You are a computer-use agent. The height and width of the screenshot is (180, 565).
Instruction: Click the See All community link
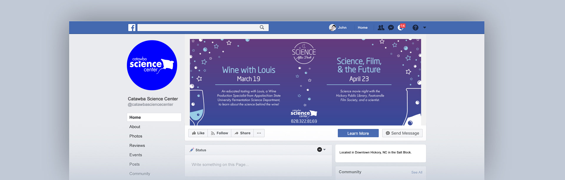click(x=417, y=172)
